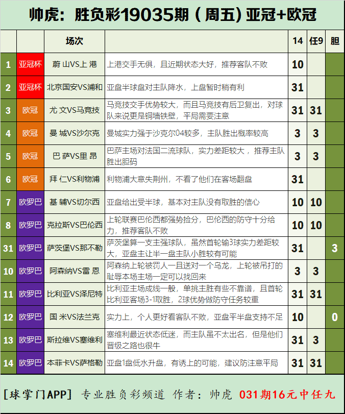The image size is (345, 414).
Task: Click the 14-column pick '3' for 巴萨VS里昂
Action: 298,156
